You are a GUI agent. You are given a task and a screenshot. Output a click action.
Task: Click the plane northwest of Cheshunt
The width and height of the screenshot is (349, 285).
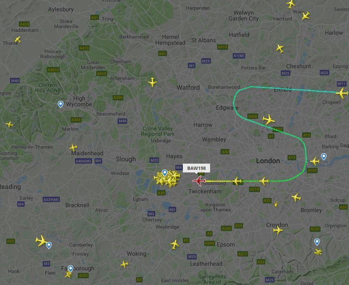pos(280,48)
